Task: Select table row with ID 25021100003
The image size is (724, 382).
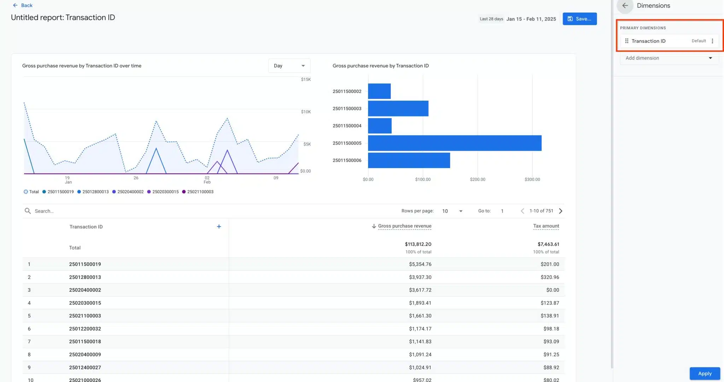Action: pos(293,316)
